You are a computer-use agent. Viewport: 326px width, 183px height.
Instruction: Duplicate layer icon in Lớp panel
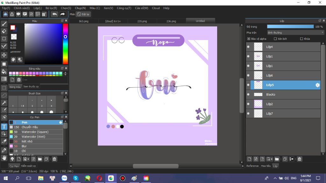(285, 159)
